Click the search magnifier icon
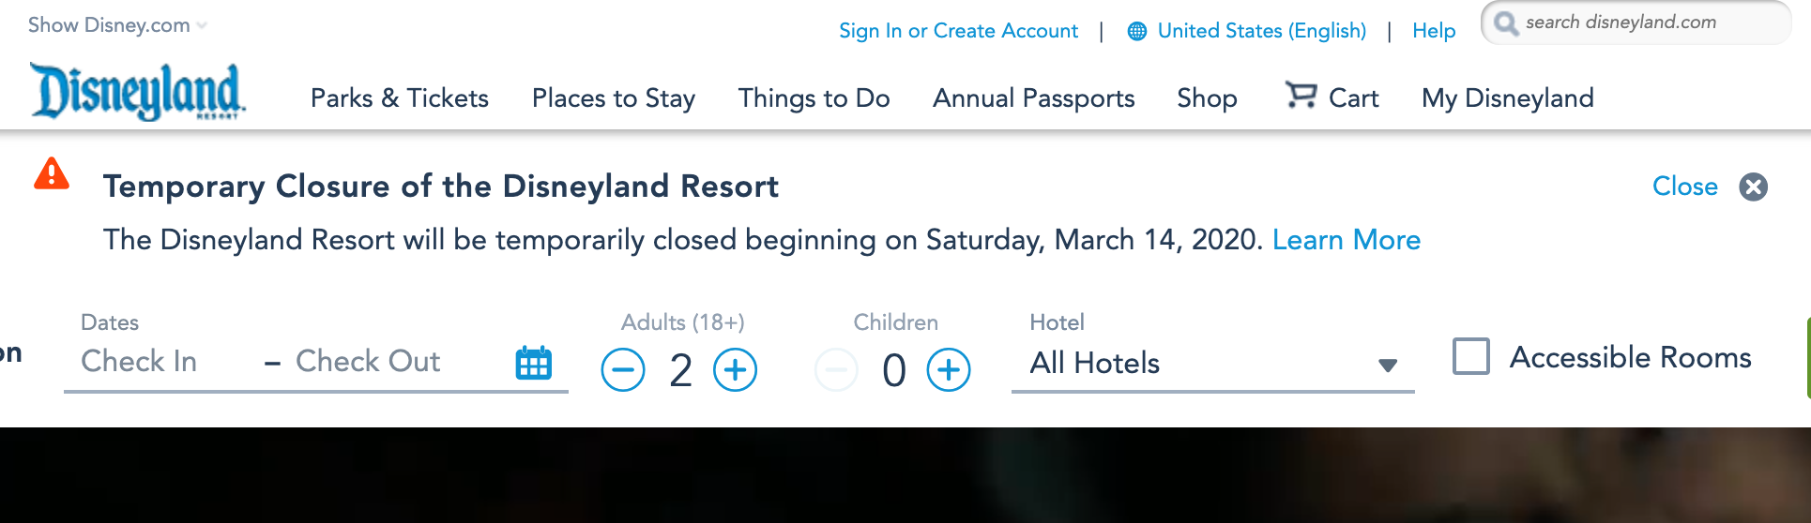1811x523 pixels. coord(1506,23)
